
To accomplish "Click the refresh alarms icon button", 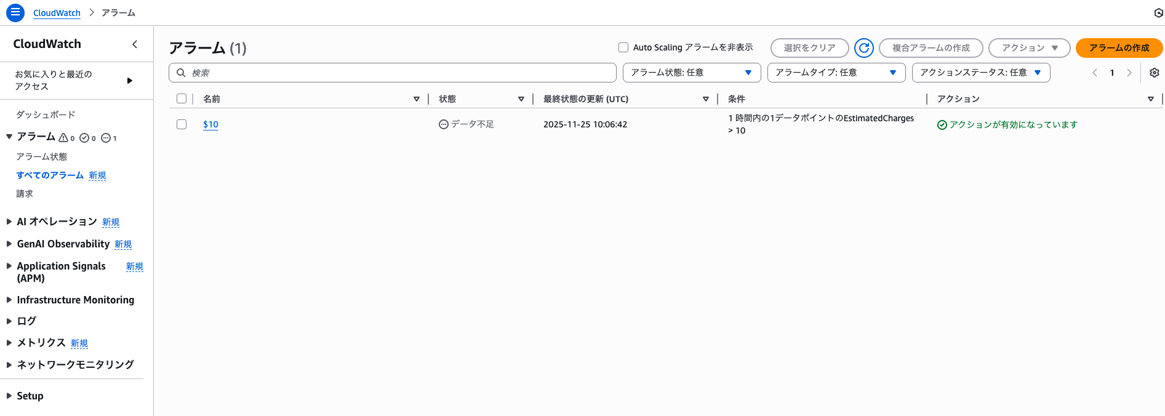I will pos(864,47).
